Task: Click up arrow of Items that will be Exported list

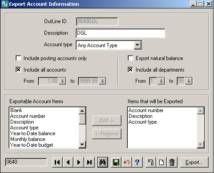Action: (201, 111)
